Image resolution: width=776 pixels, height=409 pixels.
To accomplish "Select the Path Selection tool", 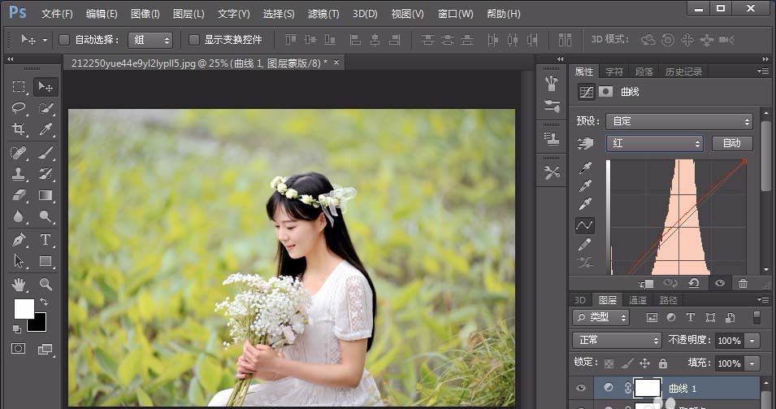I will (x=19, y=261).
